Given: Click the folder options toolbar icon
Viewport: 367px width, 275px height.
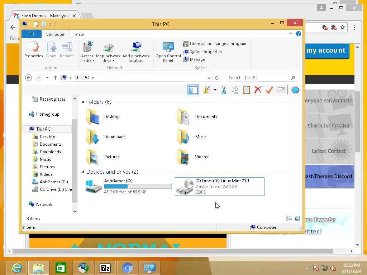Looking at the screenshot, I should (207, 90).
